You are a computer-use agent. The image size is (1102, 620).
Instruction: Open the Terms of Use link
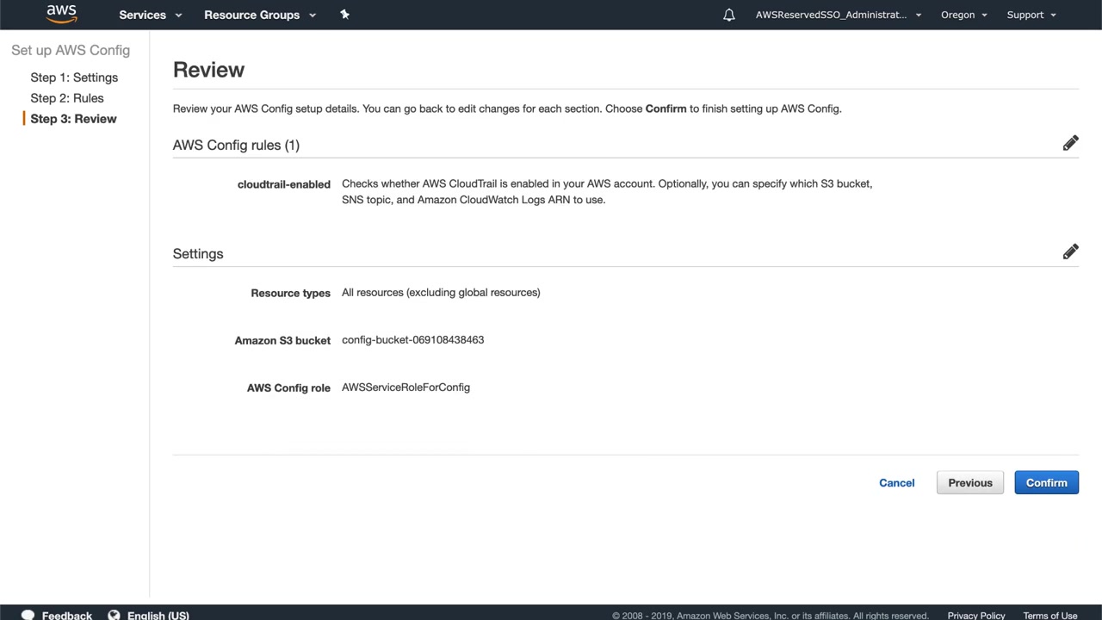click(1049, 615)
